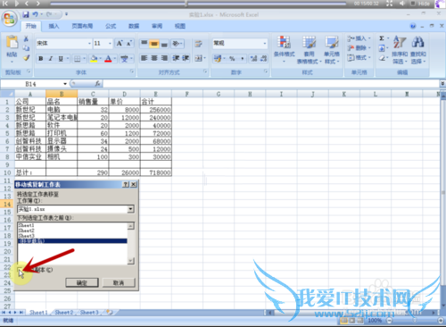Image resolution: width=446 pixels, height=327 pixels.
Task: Toggle underline formatting
Action: coord(61,59)
